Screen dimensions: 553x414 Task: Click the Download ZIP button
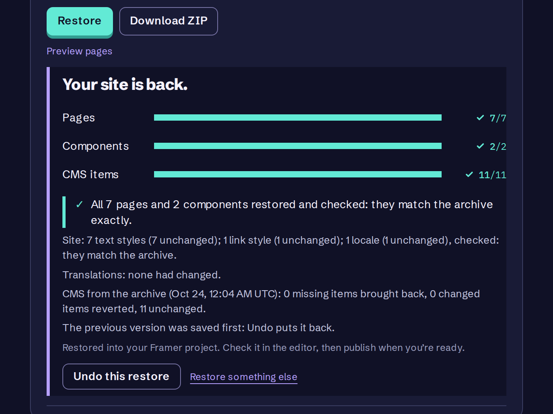(x=169, y=21)
